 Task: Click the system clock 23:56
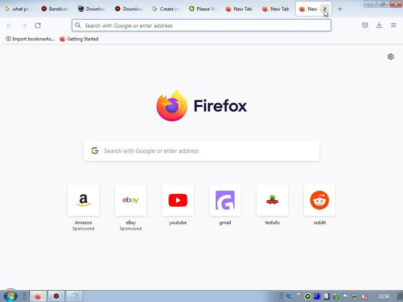[384, 296]
